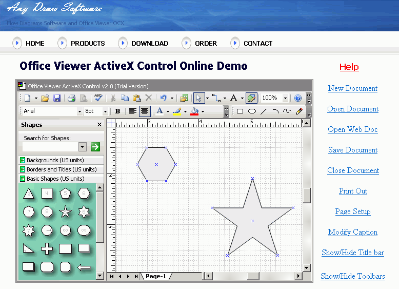Click the green search arrow button

95,147
